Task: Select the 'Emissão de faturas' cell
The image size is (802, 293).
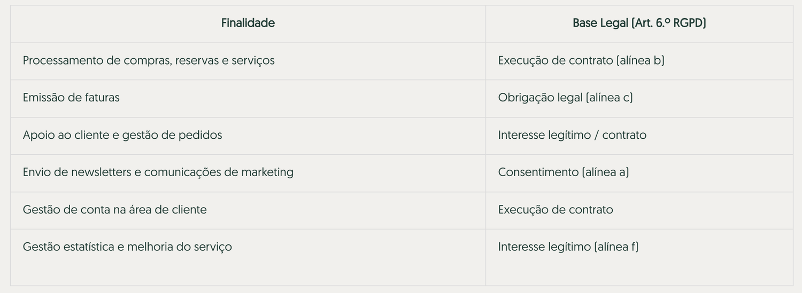Action: tap(71, 98)
